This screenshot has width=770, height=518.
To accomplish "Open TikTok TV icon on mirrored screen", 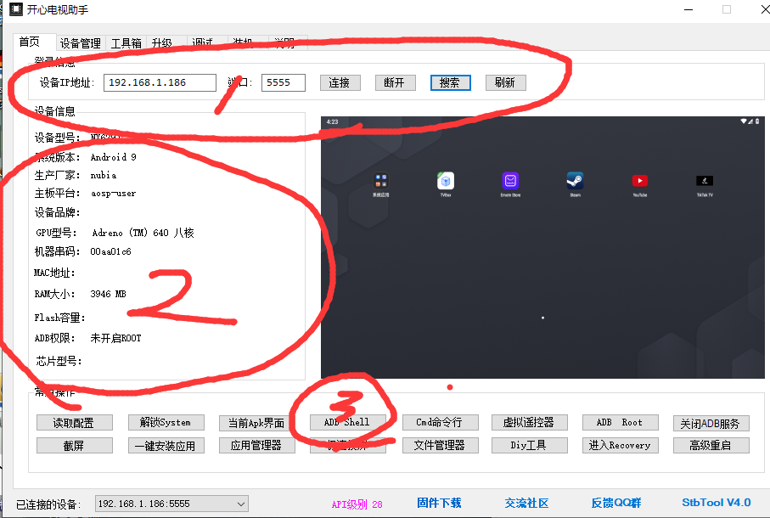I will click(705, 181).
